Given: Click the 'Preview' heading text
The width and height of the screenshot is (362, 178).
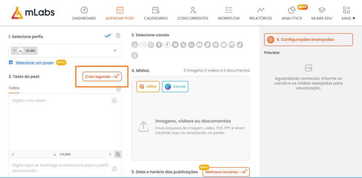Looking at the screenshot, I should pos(272,53).
